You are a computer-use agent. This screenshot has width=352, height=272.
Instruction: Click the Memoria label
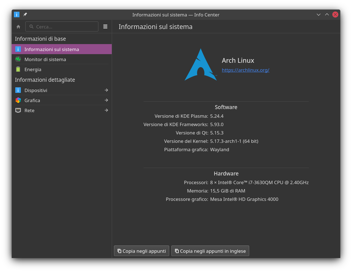point(197,191)
